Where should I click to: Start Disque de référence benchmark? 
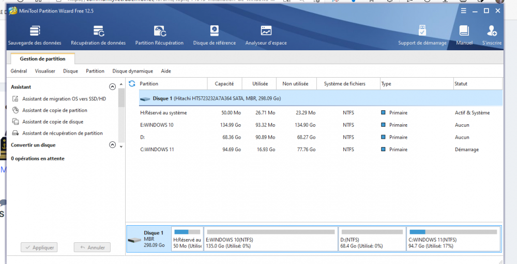(214, 35)
